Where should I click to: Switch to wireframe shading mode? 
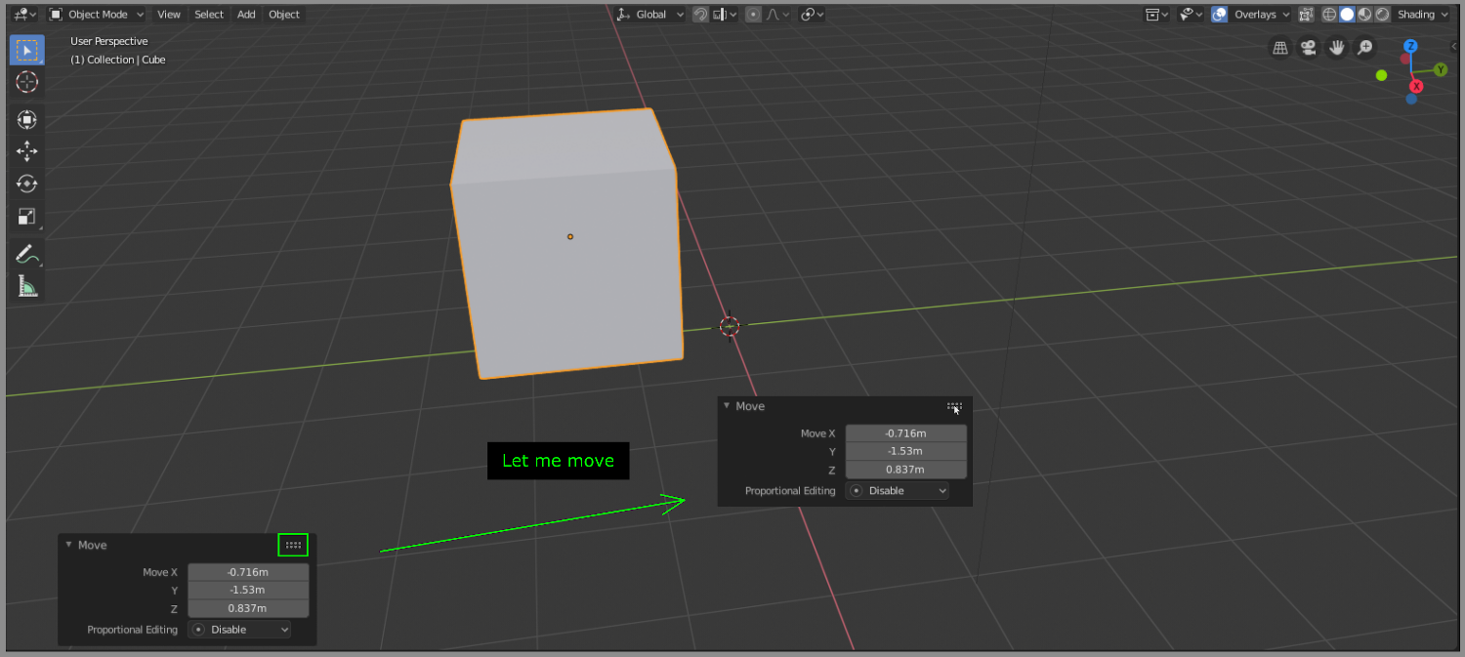1330,15
